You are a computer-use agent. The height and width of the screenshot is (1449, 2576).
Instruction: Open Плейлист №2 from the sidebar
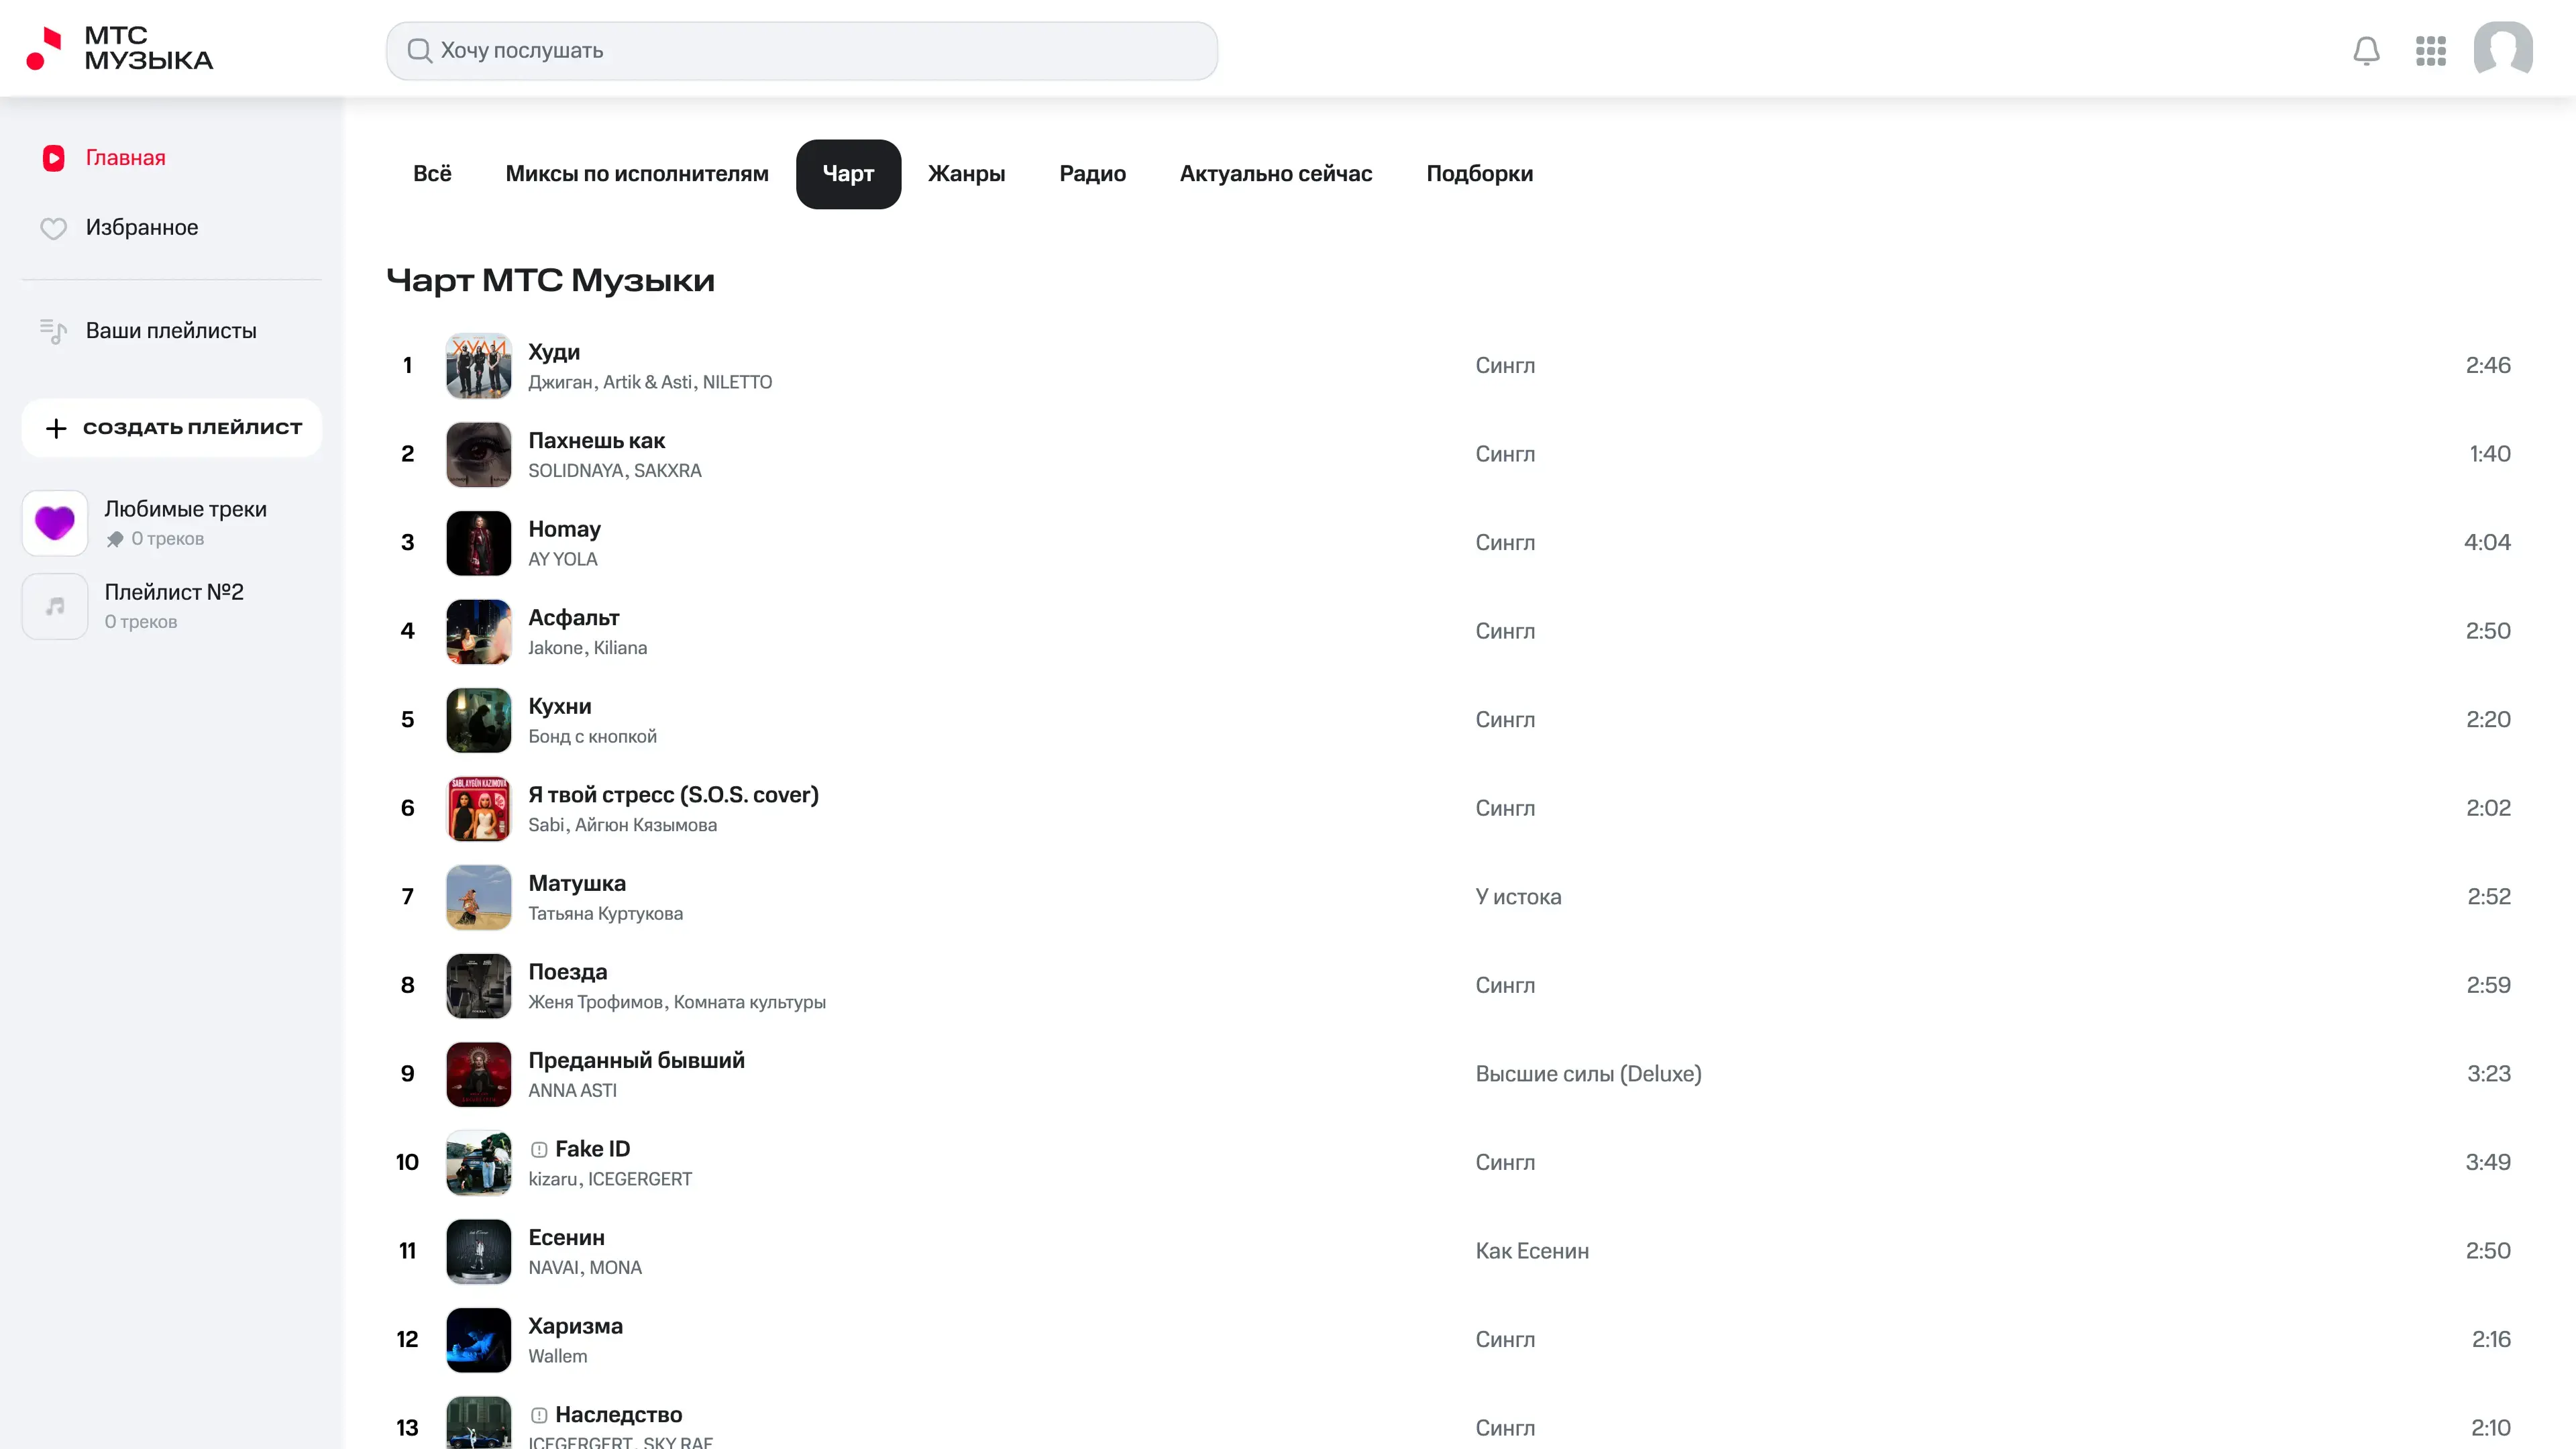[174, 592]
